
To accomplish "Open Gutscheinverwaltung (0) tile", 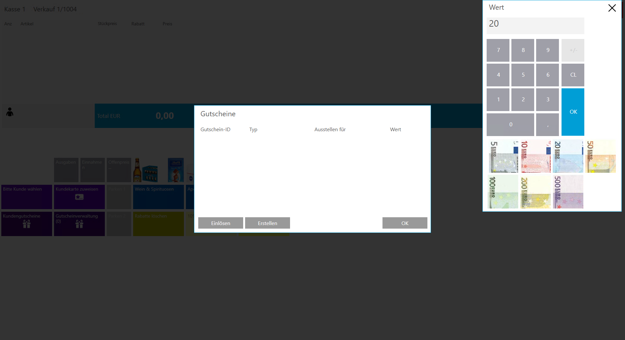I will [x=79, y=224].
